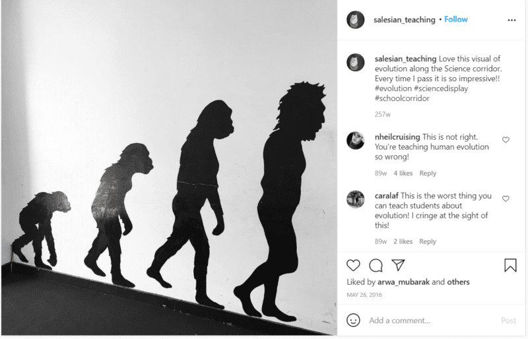Like the post with the heart icon
The width and height of the screenshot is (528, 339).
pos(353,265)
